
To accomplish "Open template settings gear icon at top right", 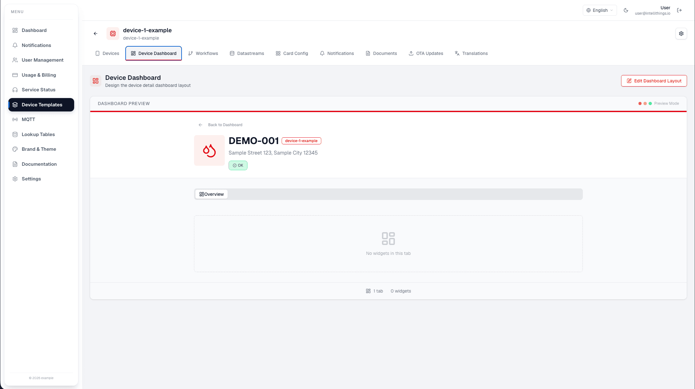I will point(681,34).
